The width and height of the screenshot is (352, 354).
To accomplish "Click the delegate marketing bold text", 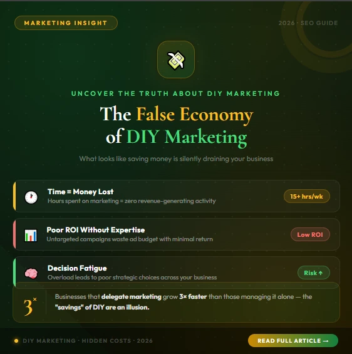I will tap(132, 296).
